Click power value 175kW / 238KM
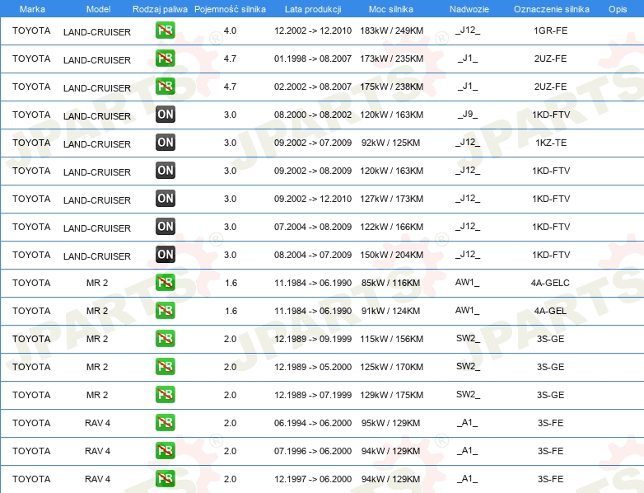Viewport: 644px width, 493px height. (391, 87)
